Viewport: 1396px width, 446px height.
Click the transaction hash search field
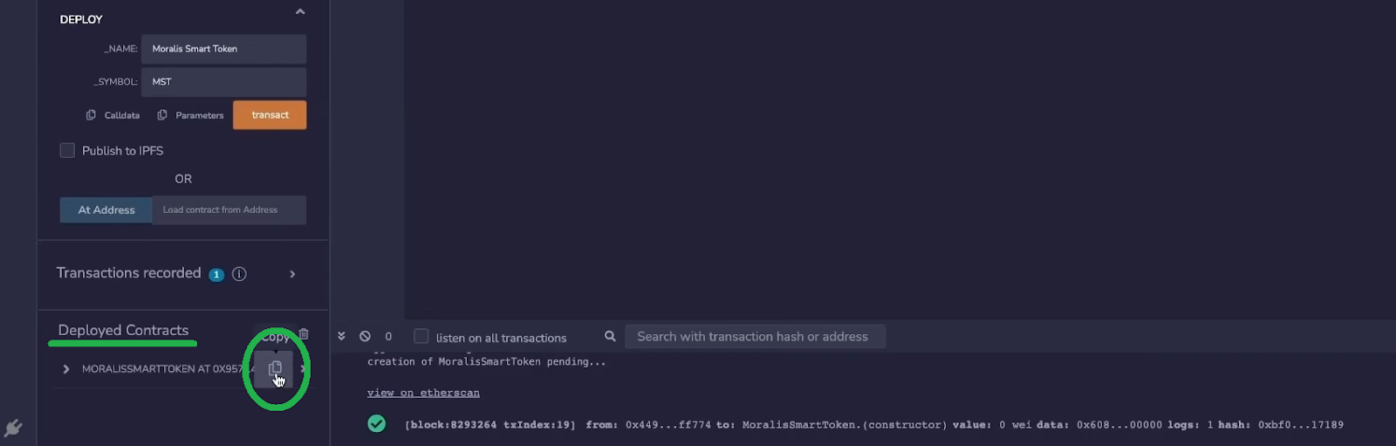point(755,337)
